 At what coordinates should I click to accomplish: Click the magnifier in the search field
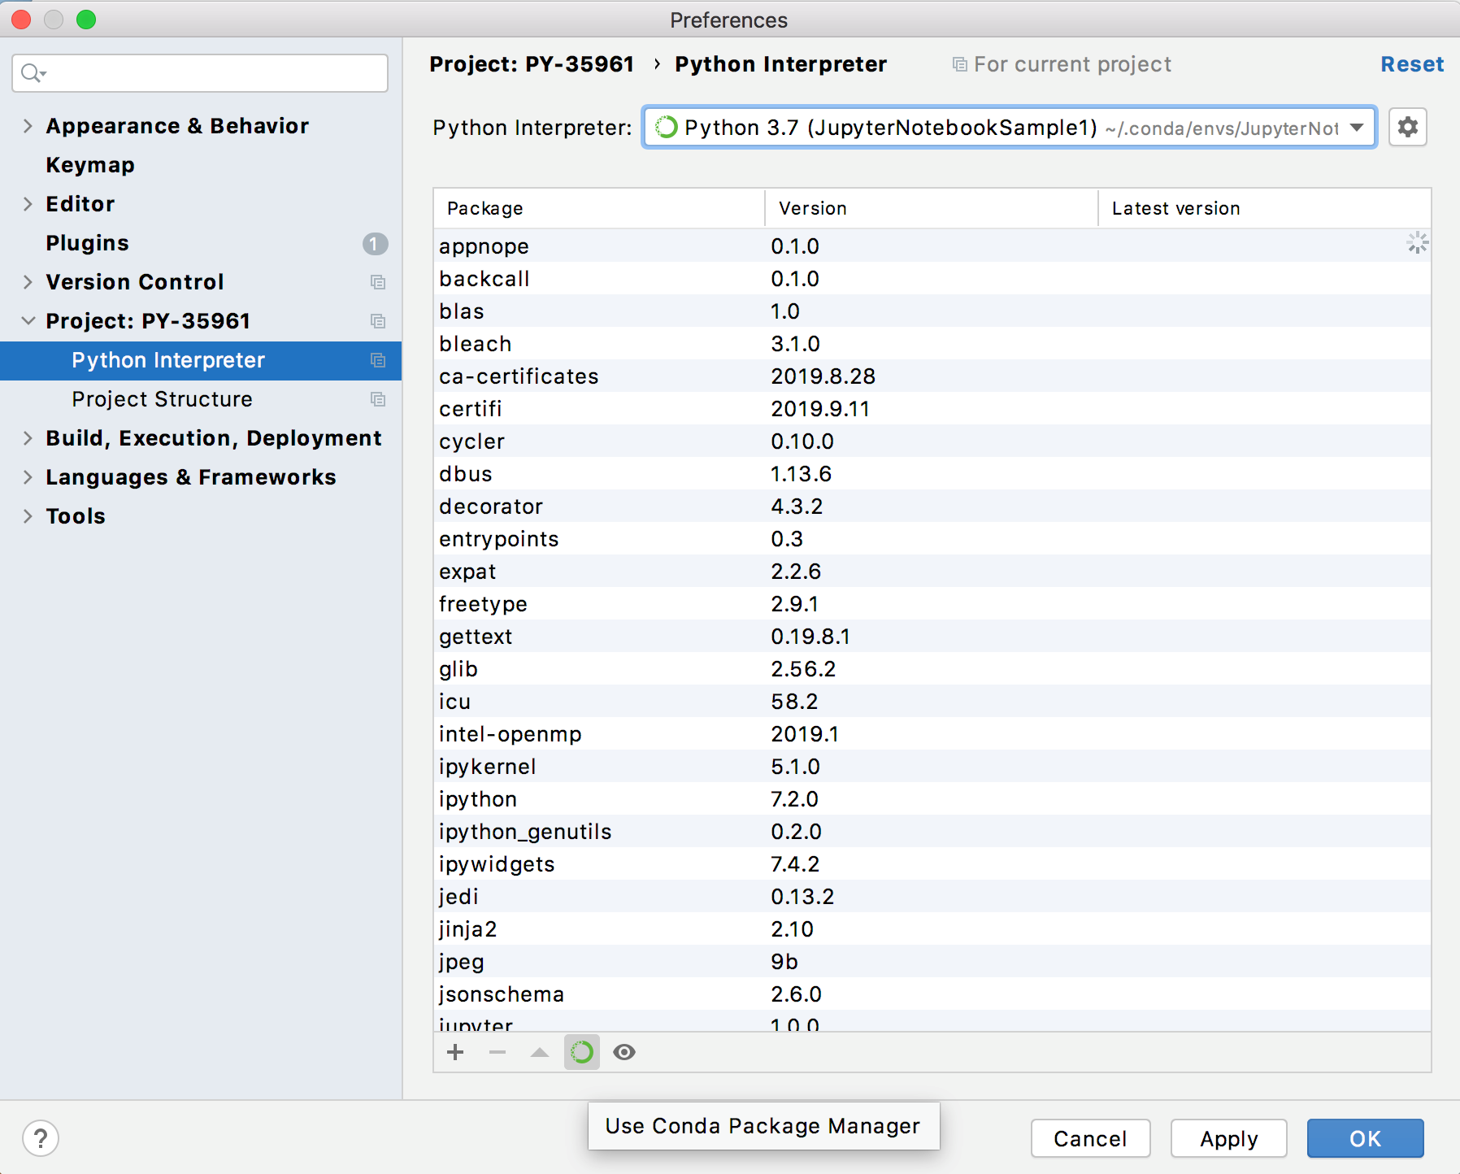click(33, 73)
